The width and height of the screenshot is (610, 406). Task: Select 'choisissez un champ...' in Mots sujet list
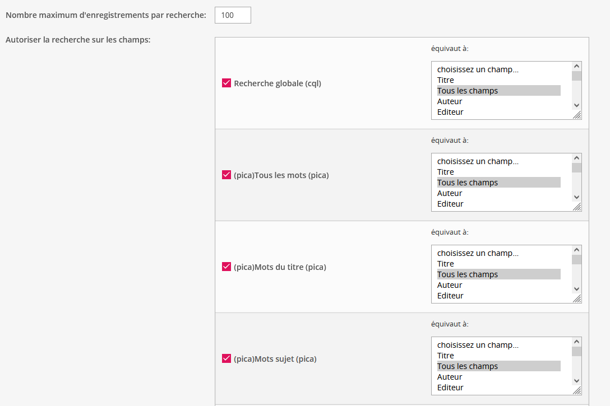(478, 345)
